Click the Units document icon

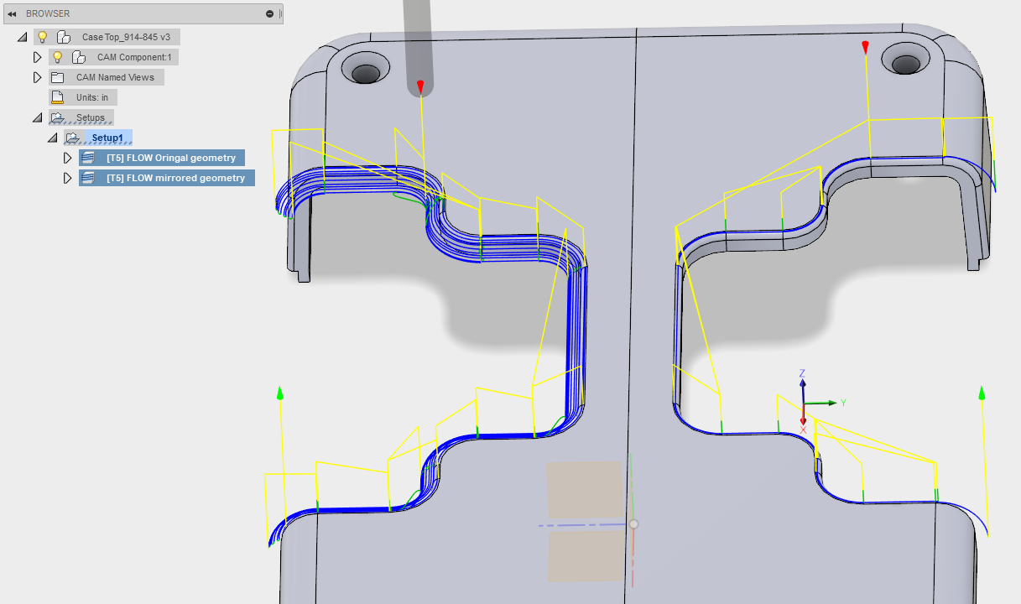(57, 97)
